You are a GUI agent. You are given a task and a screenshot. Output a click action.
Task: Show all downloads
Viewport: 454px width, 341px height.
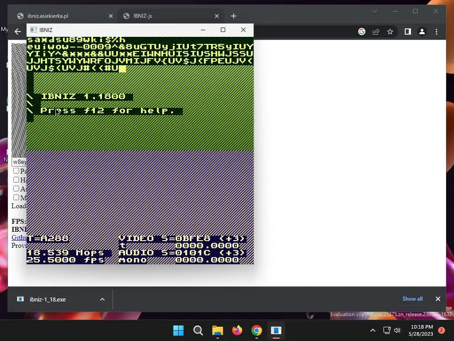tap(412, 299)
